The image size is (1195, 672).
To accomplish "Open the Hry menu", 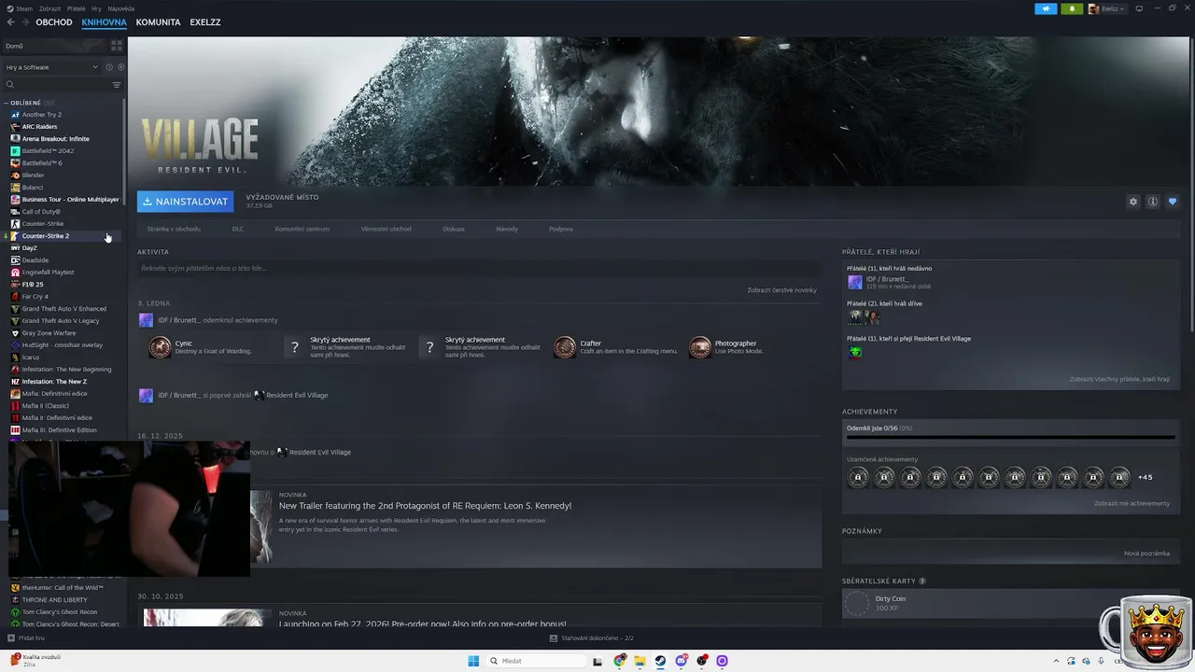I will (x=96, y=8).
